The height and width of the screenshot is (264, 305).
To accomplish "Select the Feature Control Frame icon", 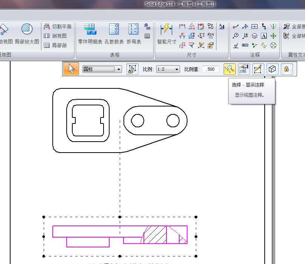I will pyautogui.click(x=245, y=45).
